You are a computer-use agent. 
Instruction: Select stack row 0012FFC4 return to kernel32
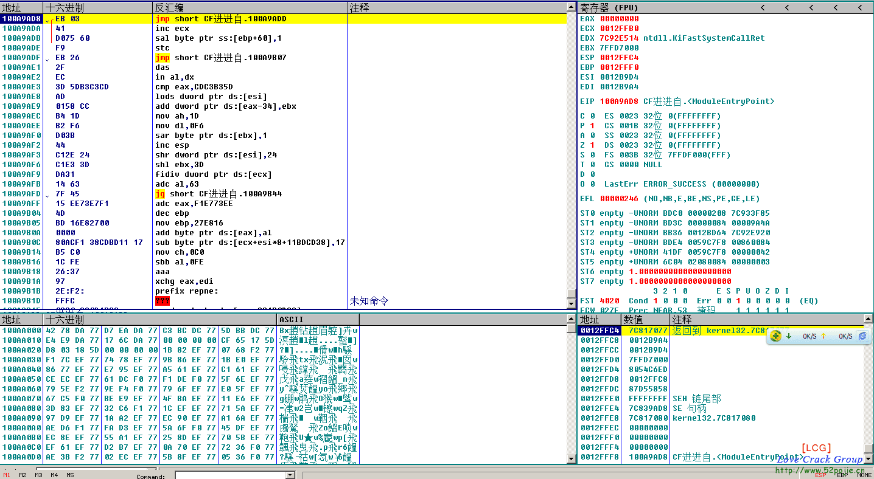(720, 331)
